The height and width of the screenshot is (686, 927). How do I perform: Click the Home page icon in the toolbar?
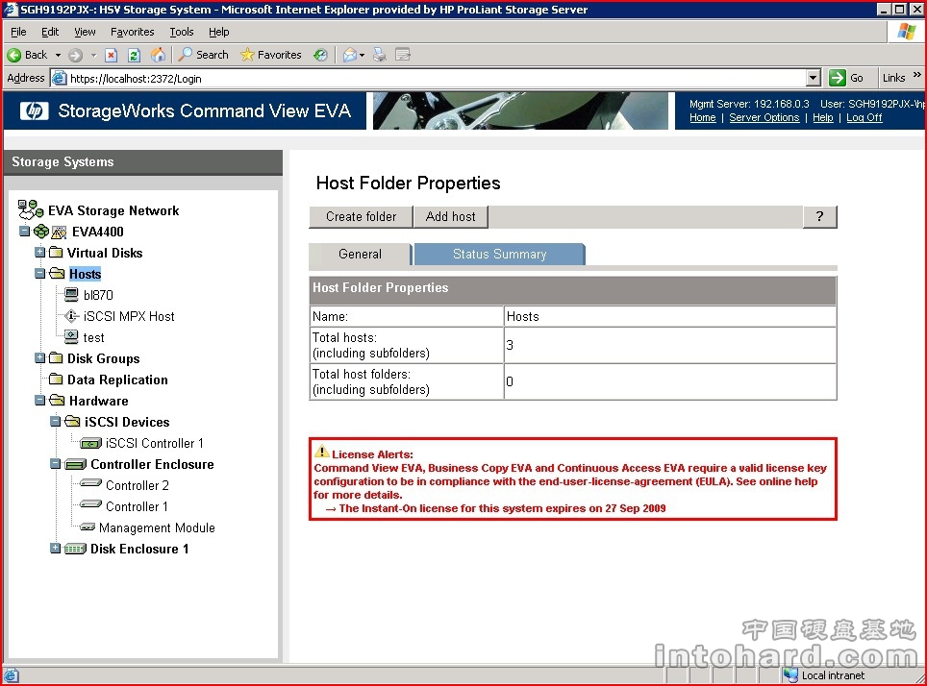pos(158,55)
